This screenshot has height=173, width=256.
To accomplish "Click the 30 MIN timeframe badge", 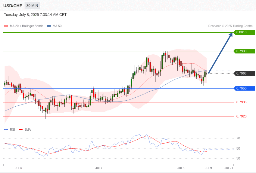I will (32, 6).
